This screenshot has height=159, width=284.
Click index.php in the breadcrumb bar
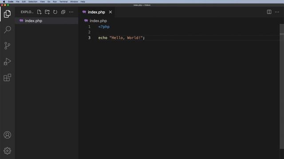coord(98,21)
